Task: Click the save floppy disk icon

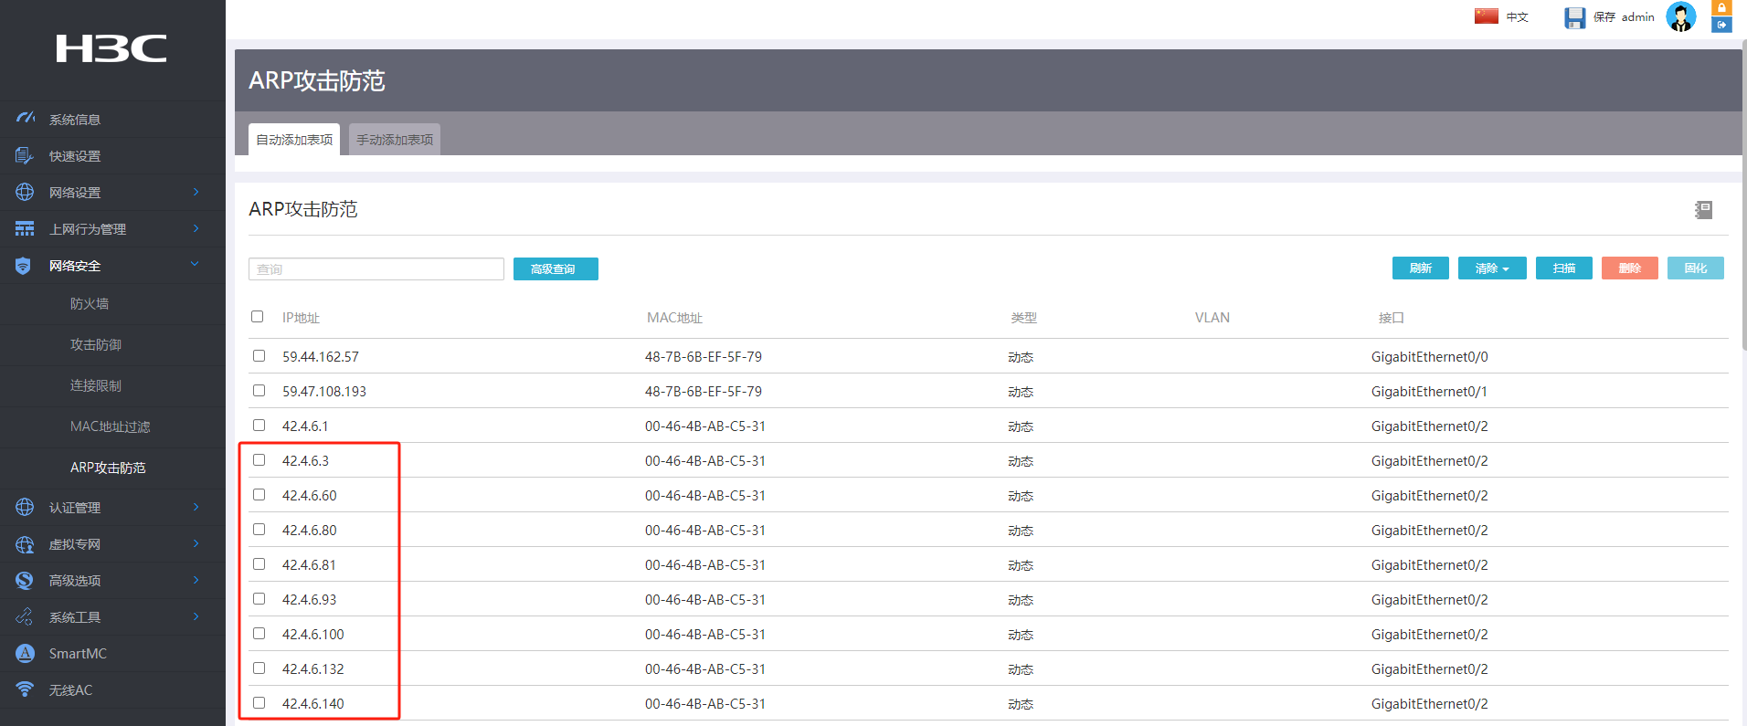Action: (1575, 17)
